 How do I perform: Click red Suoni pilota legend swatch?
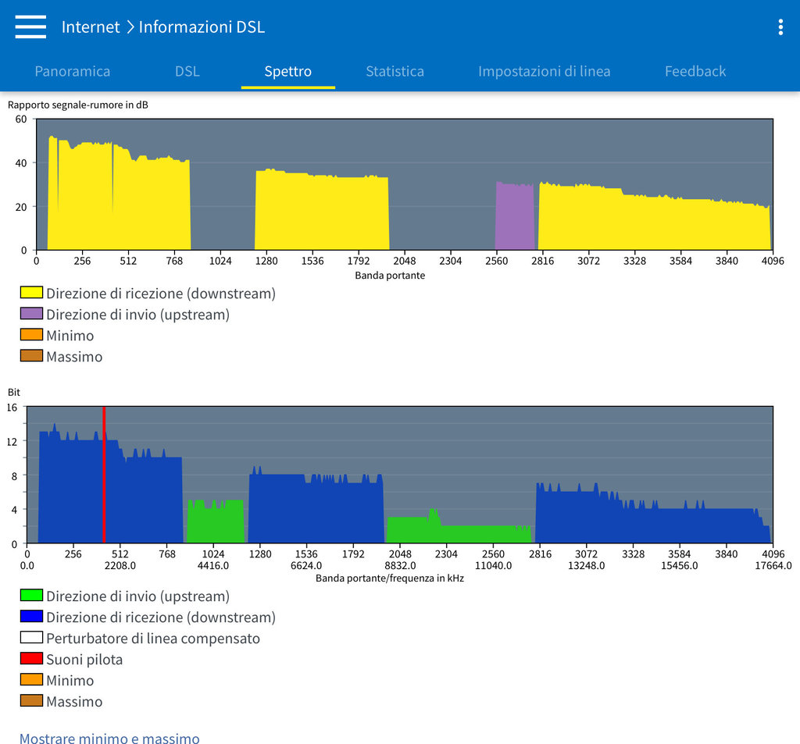pyautogui.click(x=31, y=659)
